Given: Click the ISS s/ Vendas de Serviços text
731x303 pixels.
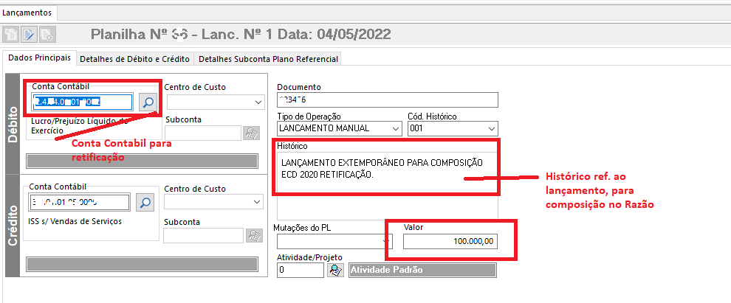Looking at the screenshot, I should click(75, 221).
